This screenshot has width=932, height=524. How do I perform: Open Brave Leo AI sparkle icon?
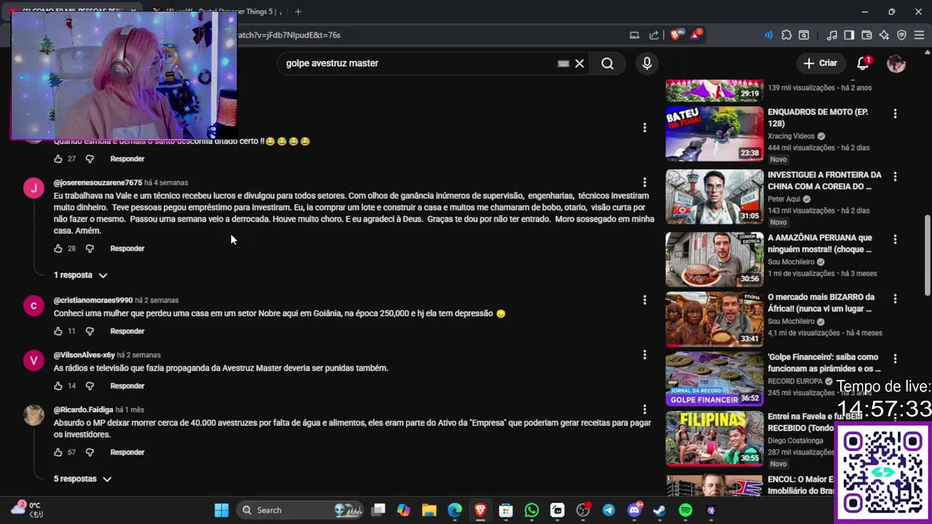click(x=884, y=35)
